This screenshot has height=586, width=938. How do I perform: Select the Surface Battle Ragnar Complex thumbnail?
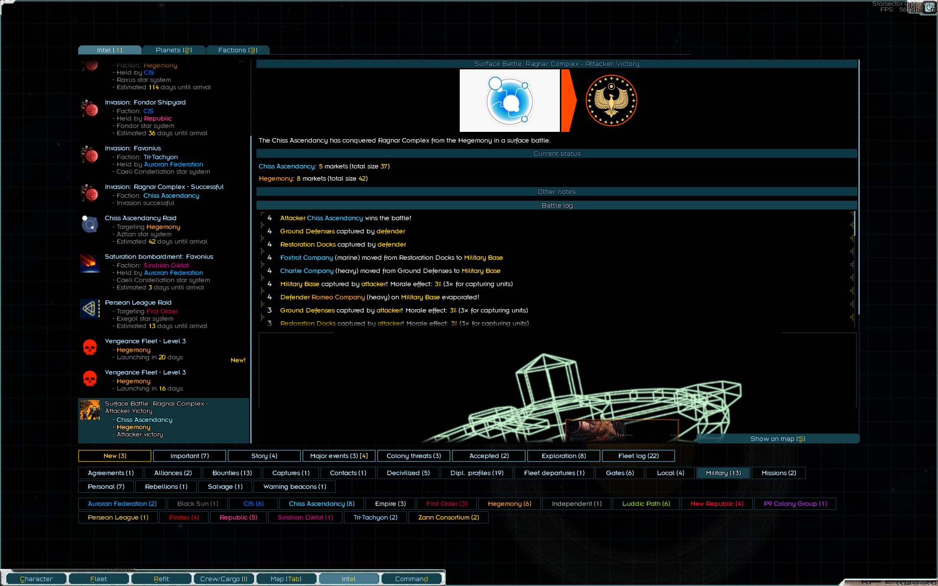[x=90, y=410]
